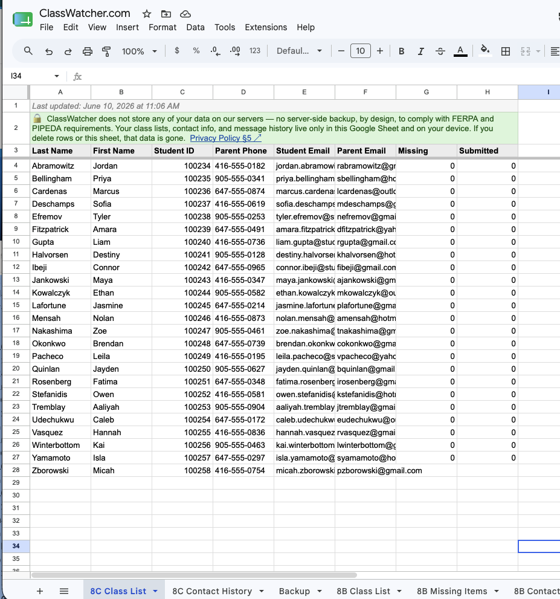Switch to 8B Missing Items tab
This screenshot has height=599, width=560.
point(452,591)
